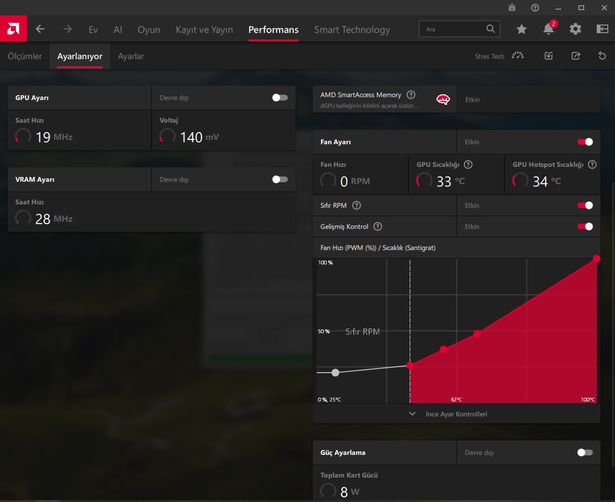The height and width of the screenshot is (502, 615).
Task: Open the help question mark in title bar
Action: pos(535,8)
